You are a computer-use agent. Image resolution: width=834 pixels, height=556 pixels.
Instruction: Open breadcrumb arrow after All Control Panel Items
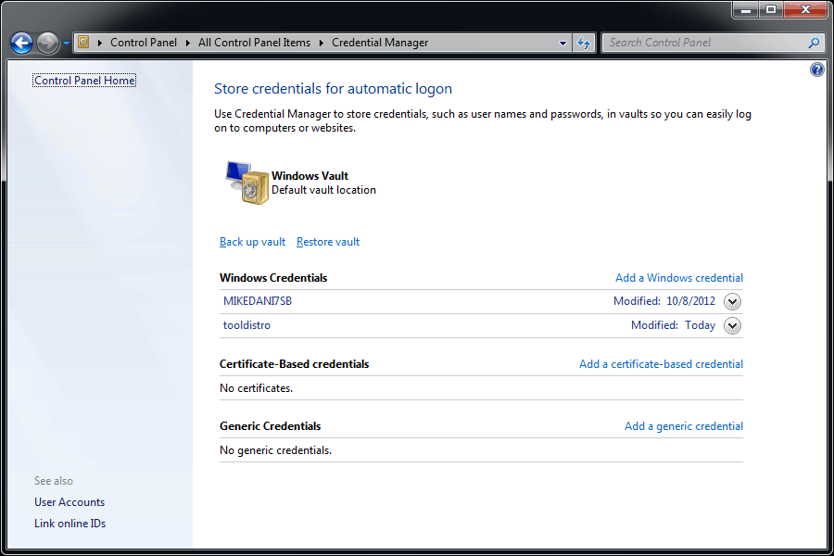322,43
